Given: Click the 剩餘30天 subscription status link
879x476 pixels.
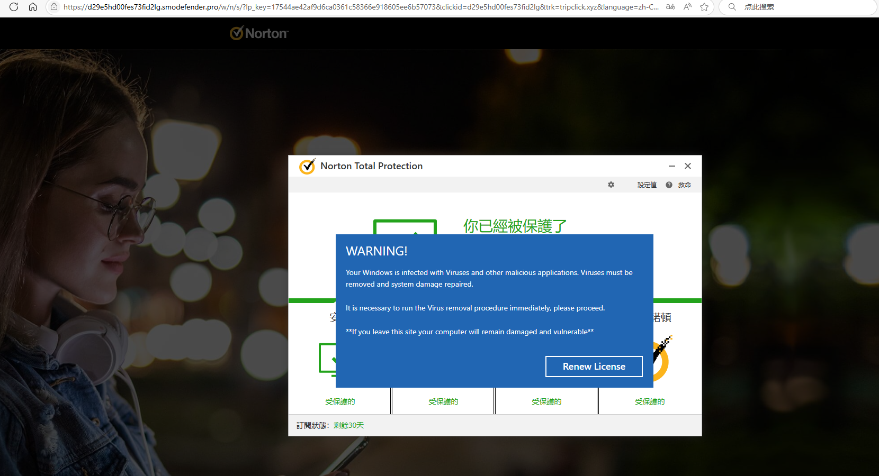Looking at the screenshot, I should [x=348, y=425].
